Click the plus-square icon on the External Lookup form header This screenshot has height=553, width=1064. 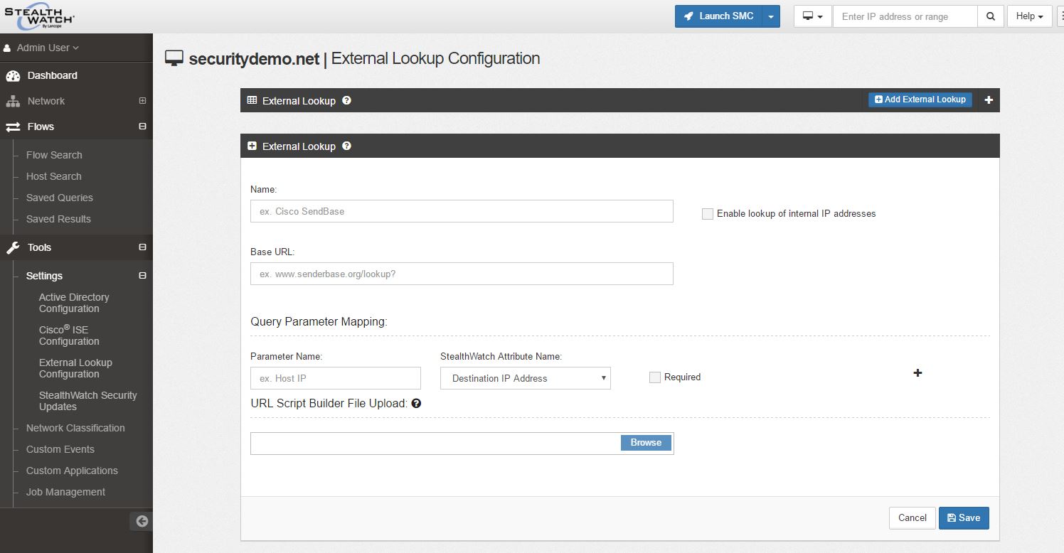point(252,146)
